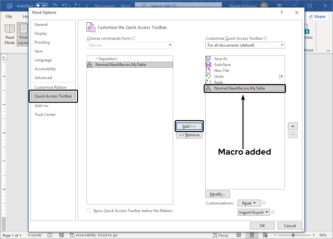Click the Add button to add a command
Viewport: 333px width, 239px height.
coord(189,126)
